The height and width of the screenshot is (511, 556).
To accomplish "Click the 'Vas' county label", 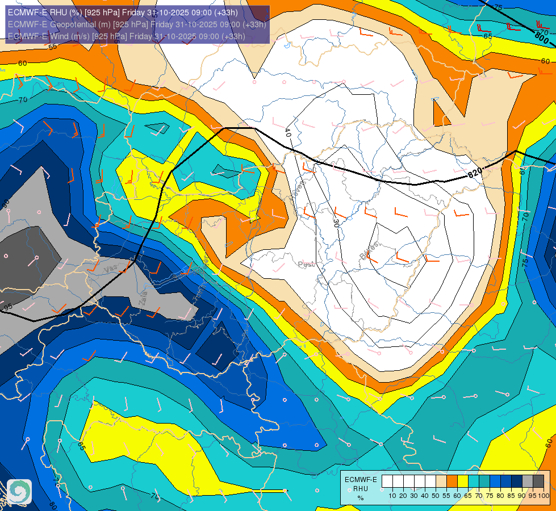I will 110,270.
